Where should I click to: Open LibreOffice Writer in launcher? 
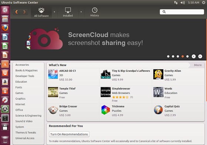coord(5,37)
